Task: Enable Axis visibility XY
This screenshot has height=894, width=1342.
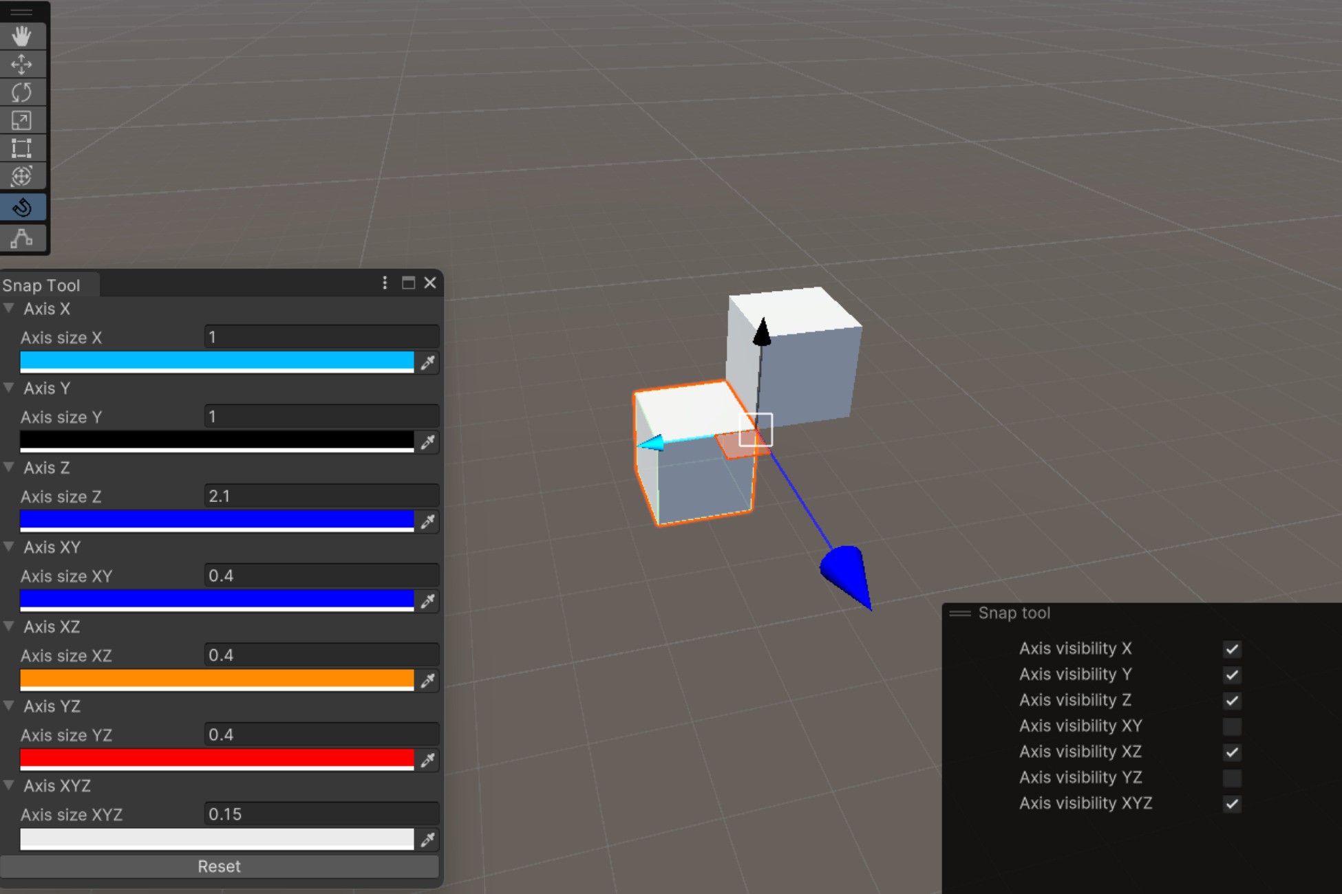Action: (x=1231, y=726)
